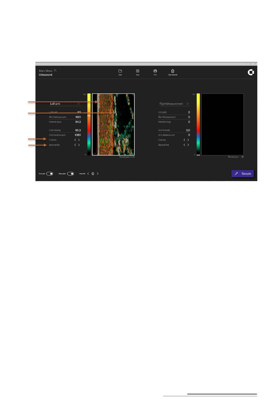The image size is (274, 400).
Task: Return to Main Menu via arrow icon
Action: click(55, 71)
